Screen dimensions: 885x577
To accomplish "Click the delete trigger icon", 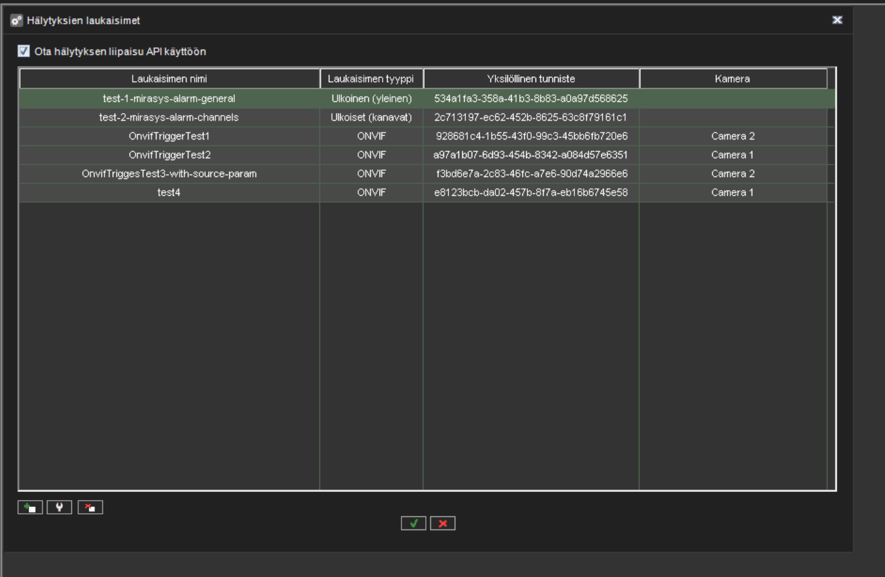I will click(x=90, y=508).
